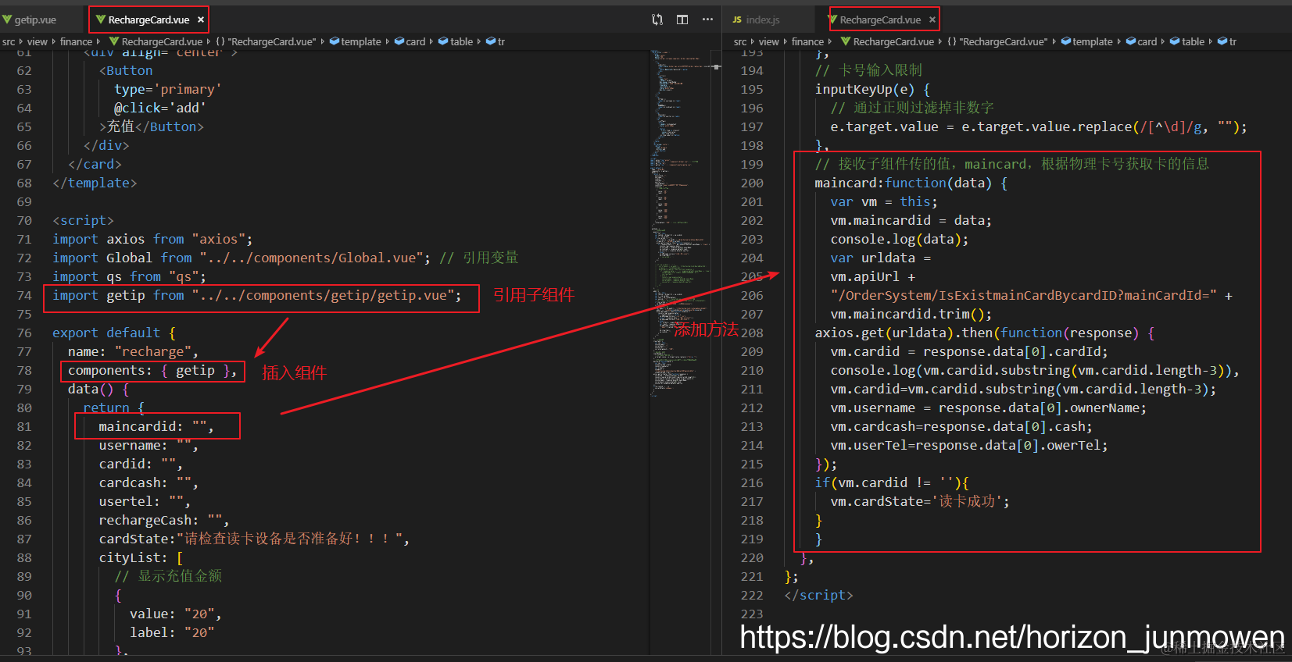Viewport: 1292px width, 662px height.
Task: Switch to the index.js tab
Action: (x=762, y=20)
